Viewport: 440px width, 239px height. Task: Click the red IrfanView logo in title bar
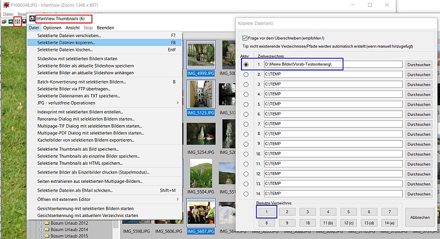[x=4, y=4]
